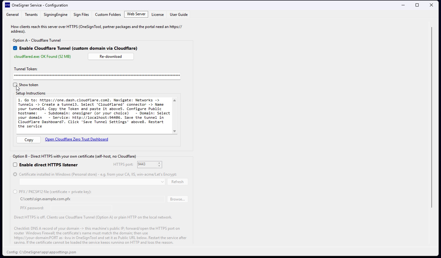Click Browse... for the PFX file
Viewport: 441px width, 258px height.
tap(177, 199)
